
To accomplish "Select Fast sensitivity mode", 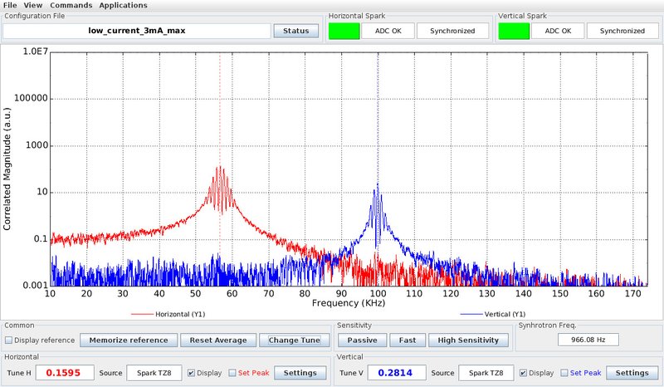I will [407, 340].
